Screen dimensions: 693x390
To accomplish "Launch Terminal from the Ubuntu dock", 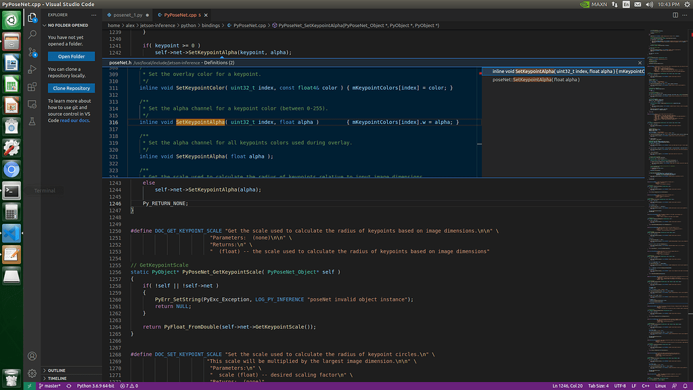I will 12,190.
